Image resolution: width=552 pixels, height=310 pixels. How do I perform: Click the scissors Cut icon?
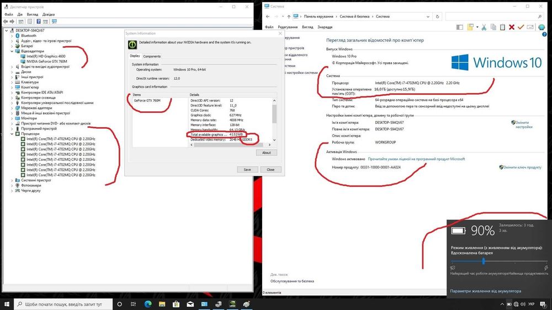click(x=484, y=27)
